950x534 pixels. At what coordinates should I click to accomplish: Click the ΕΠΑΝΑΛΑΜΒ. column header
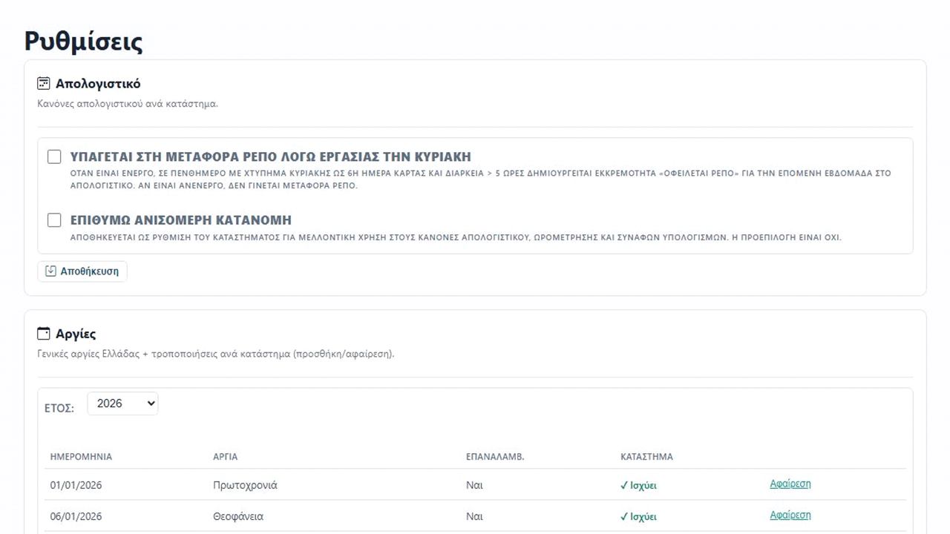tap(495, 457)
